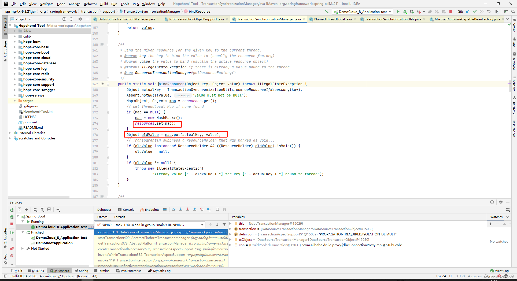Open the Refactor menu
The width and height of the screenshot is (517, 281).
point(90,4)
